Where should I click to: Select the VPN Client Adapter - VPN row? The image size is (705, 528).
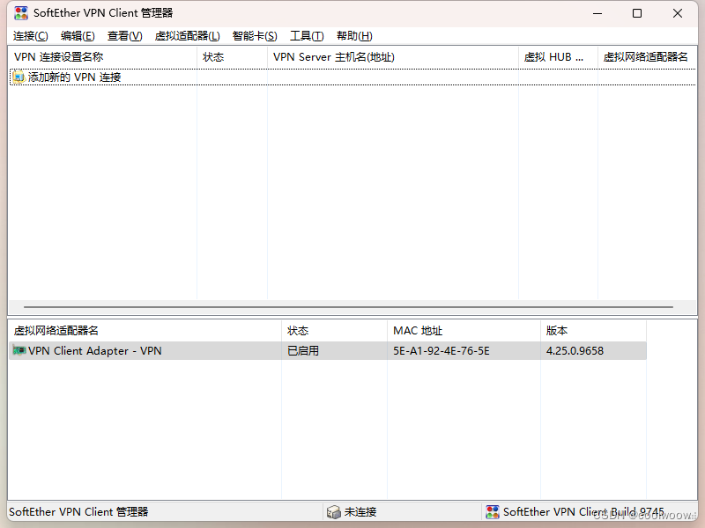click(x=328, y=350)
